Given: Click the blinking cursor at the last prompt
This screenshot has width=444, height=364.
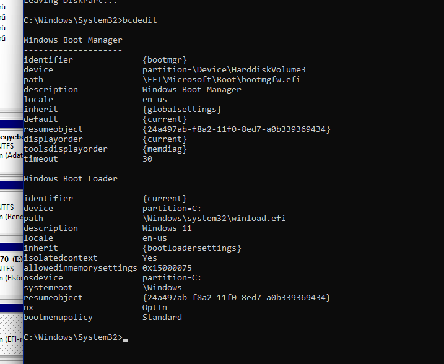Looking at the screenshot, I should (x=125, y=339).
